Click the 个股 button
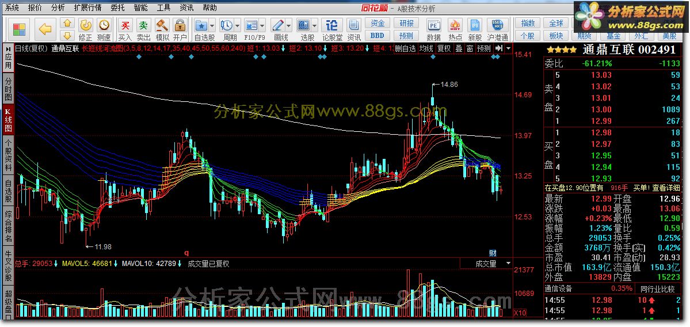Image resolution: width=690 pixels, height=327 pixels. point(528,35)
